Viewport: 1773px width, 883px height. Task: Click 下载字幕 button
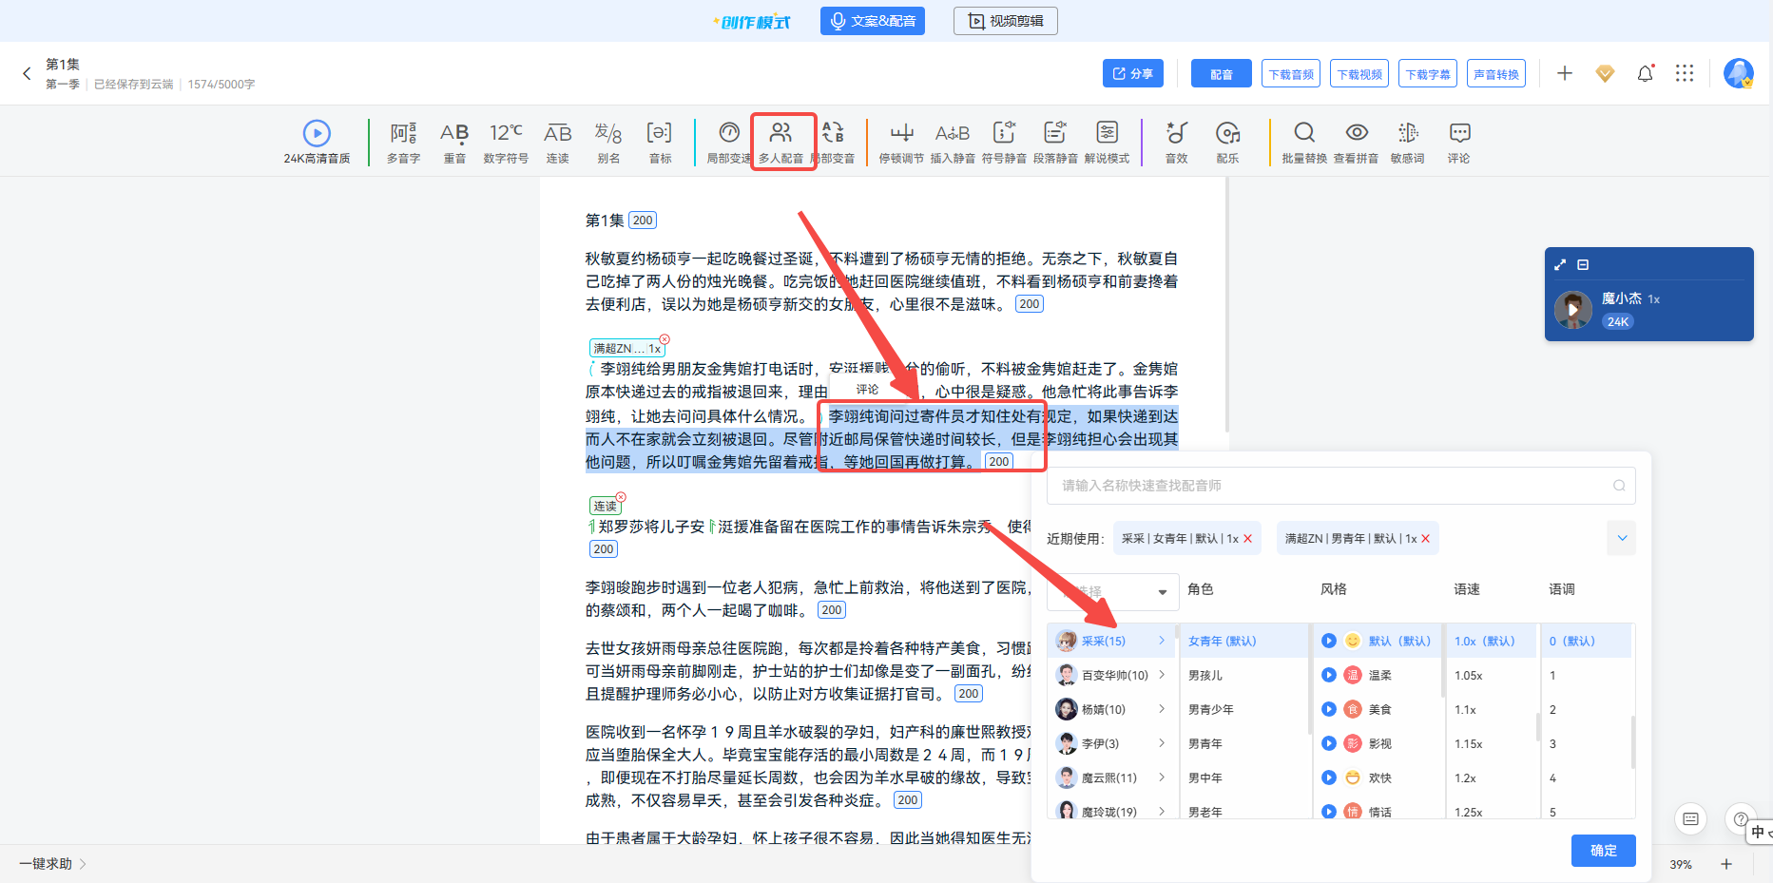click(1428, 73)
